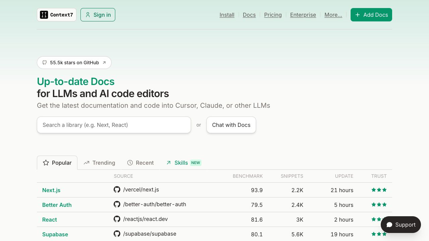Click the Sign in button
This screenshot has width=429, height=241.
coord(98,15)
